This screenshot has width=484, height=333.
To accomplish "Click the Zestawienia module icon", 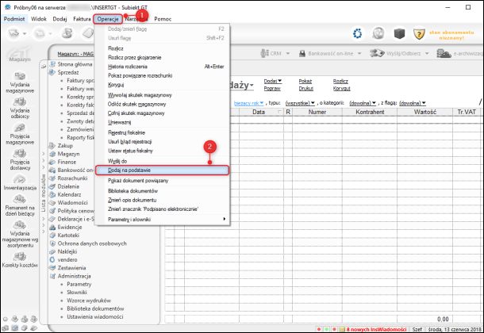I will tap(52, 268).
